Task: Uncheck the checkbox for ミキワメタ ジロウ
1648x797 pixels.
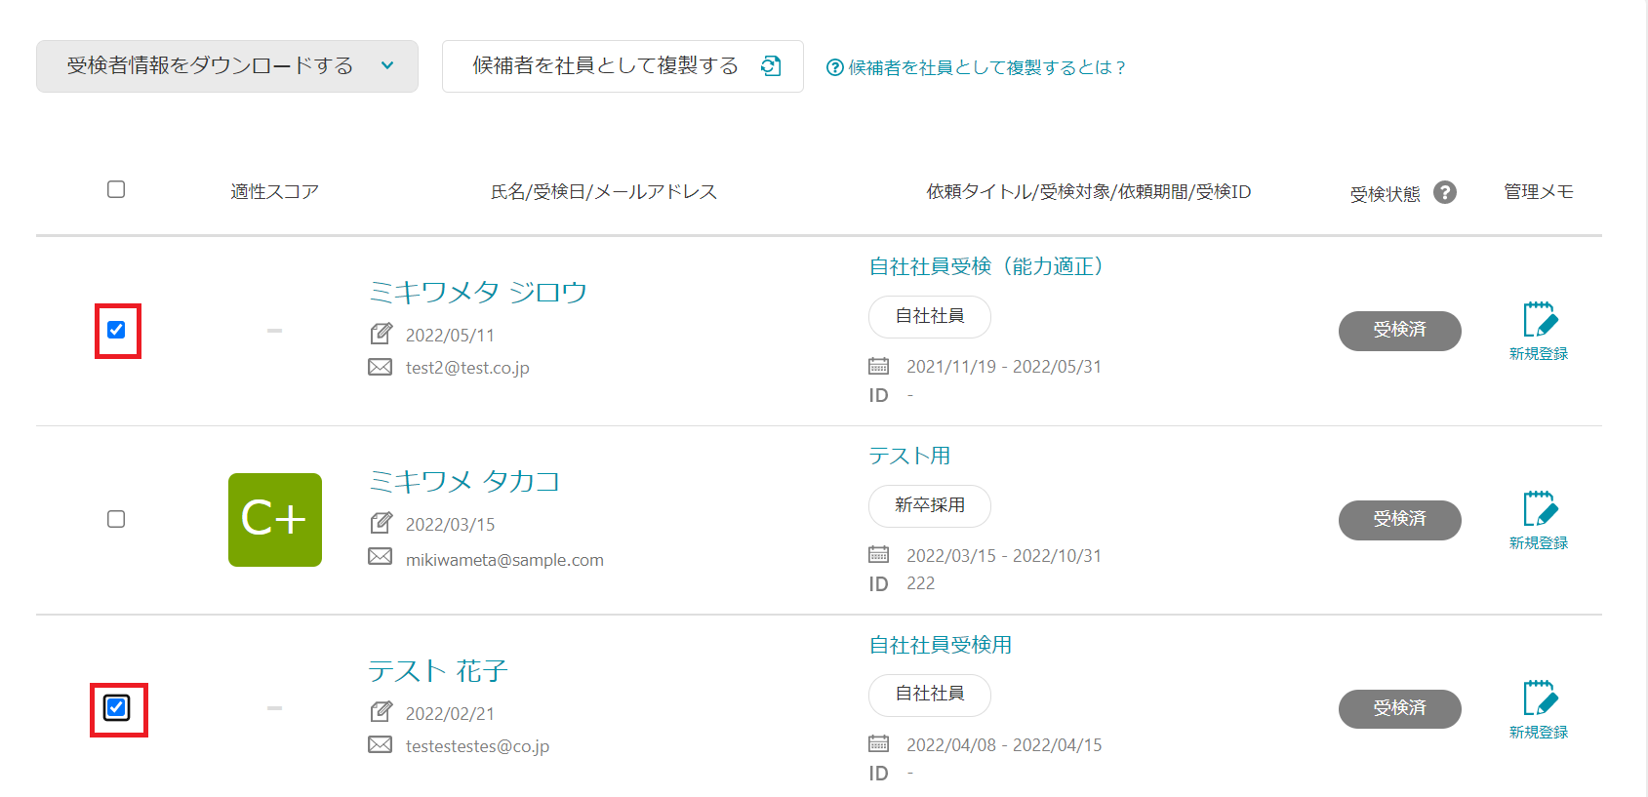Action: tap(116, 330)
